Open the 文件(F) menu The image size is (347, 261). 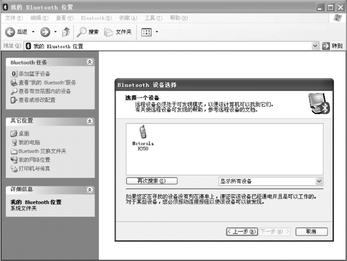click(14, 18)
